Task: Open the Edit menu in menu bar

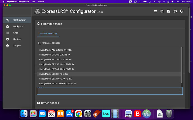Action: (33, 2)
